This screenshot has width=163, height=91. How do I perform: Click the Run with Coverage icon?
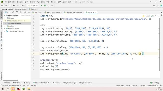tap(48, 6)
